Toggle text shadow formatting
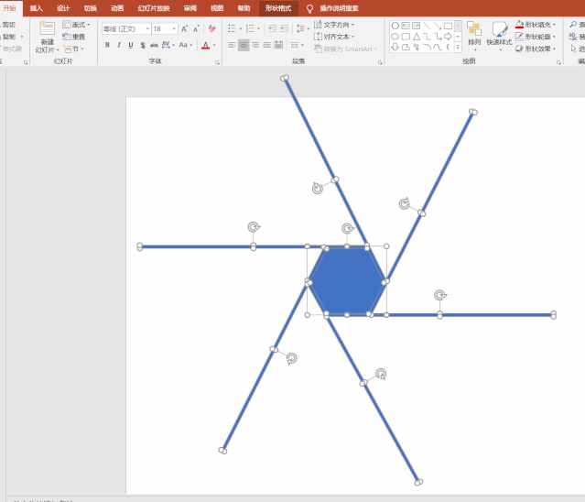 (x=154, y=45)
